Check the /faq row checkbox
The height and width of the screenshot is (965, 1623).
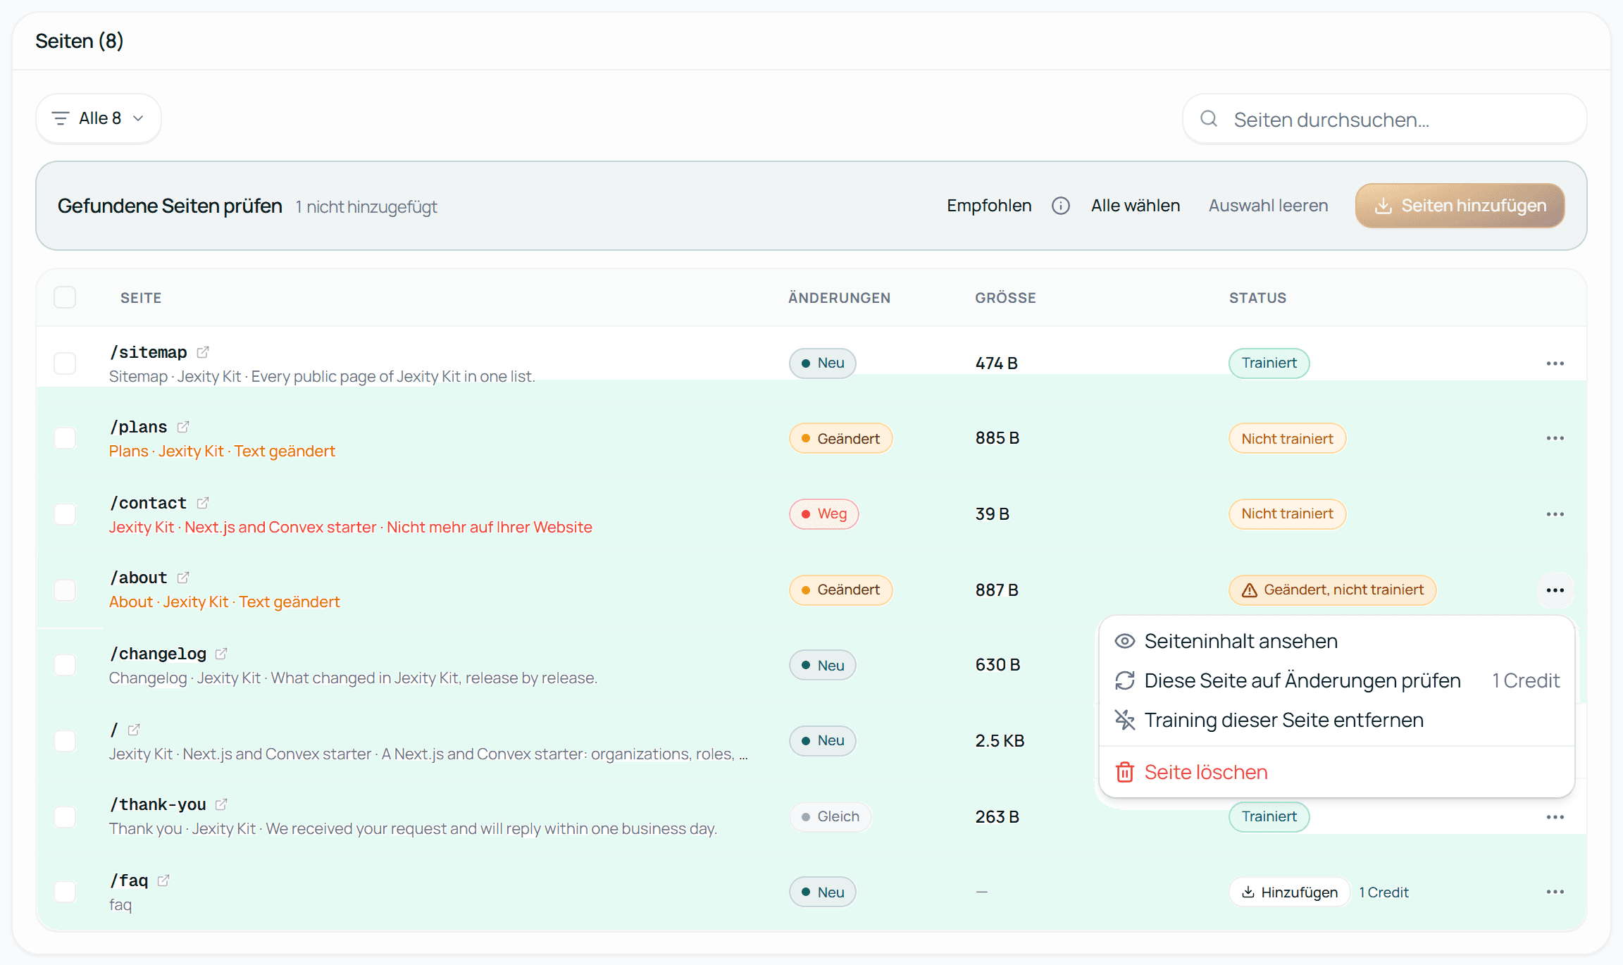(65, 892)
